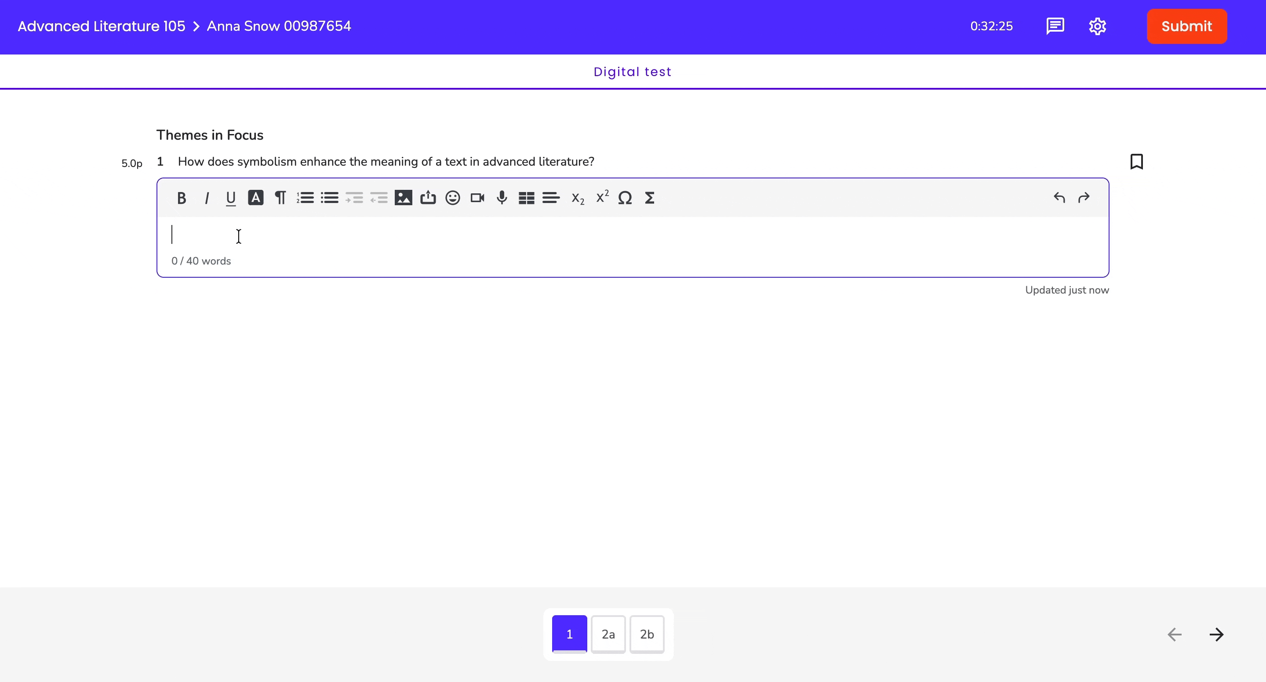
Task: Go to question tab 2a
Action: [608, 634]
